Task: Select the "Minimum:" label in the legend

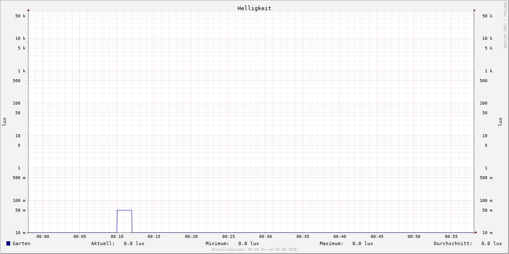Action: click(x=218, y=243)
